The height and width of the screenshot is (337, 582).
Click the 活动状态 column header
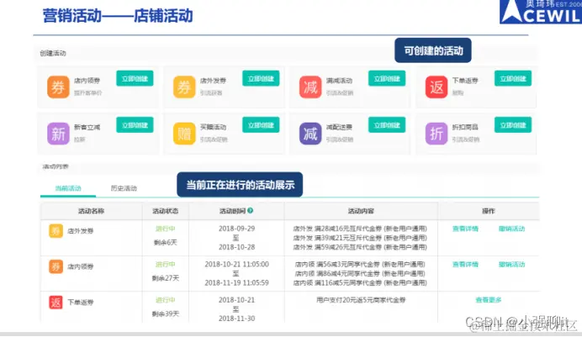(165, 211)
